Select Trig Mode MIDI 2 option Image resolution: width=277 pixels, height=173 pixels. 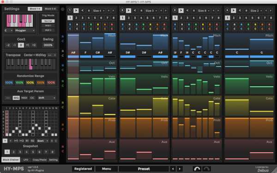48,30
